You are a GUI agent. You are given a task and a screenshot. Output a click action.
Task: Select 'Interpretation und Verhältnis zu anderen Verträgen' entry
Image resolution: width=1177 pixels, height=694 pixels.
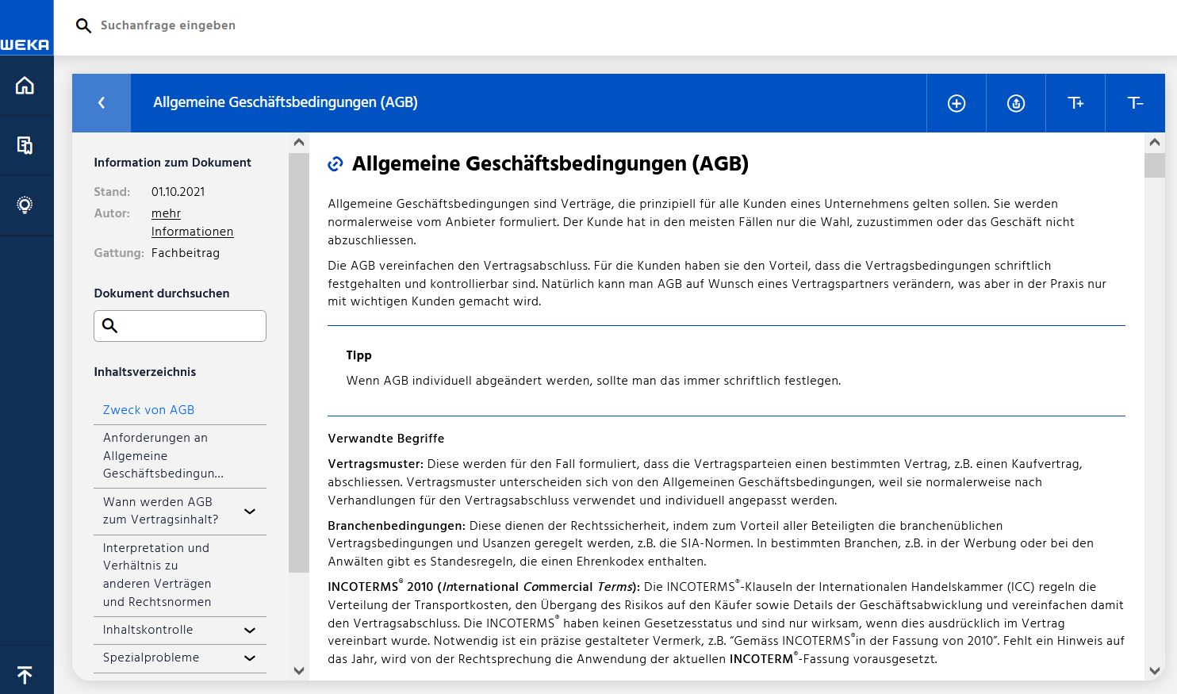157,575
